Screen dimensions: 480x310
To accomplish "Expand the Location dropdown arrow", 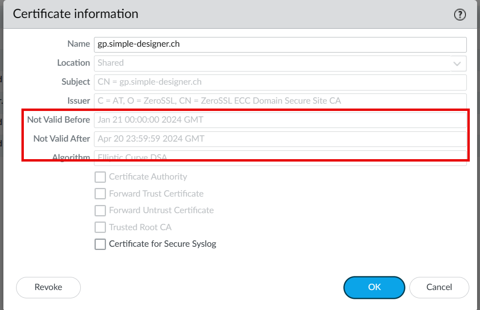I will [457, 63].
